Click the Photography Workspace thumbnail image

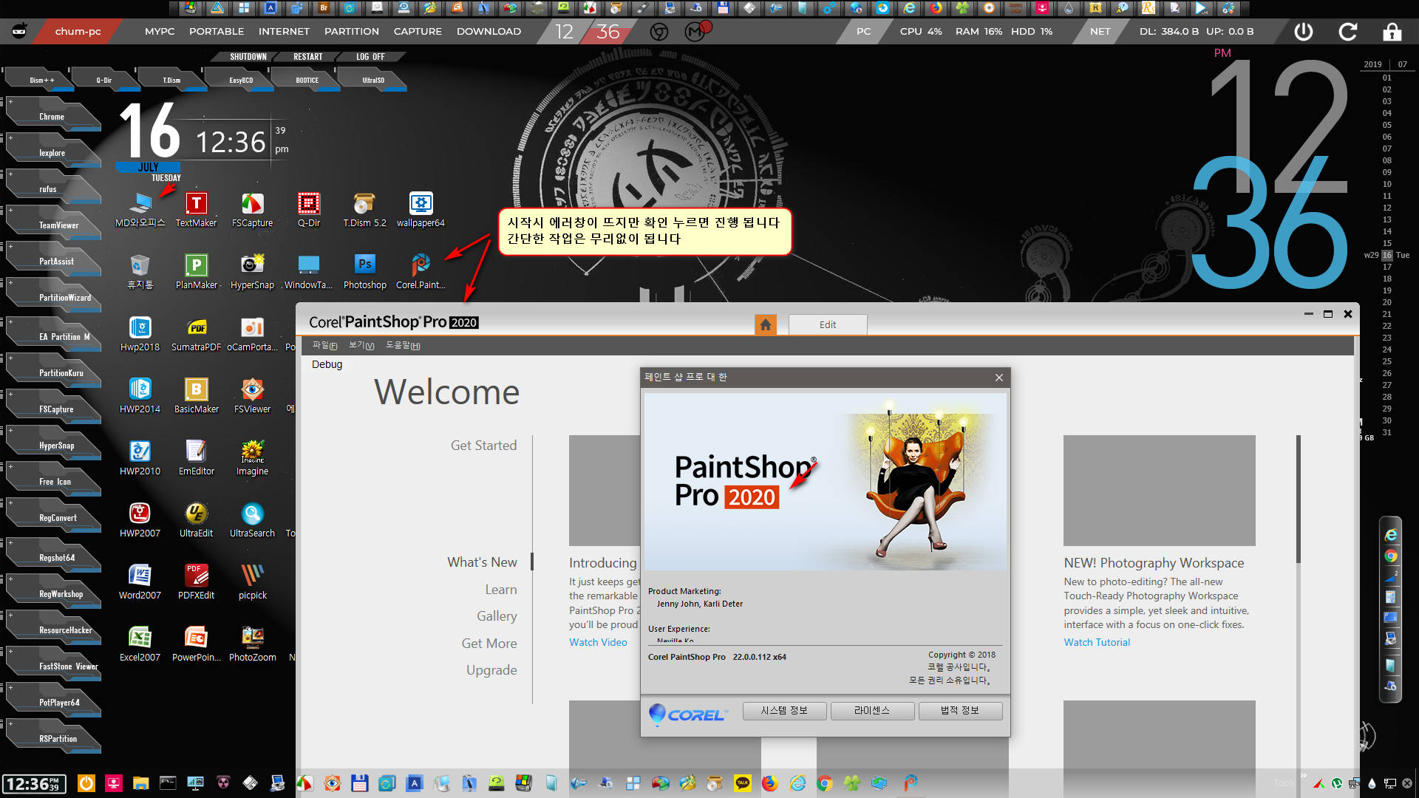[x=1159, y=491]
